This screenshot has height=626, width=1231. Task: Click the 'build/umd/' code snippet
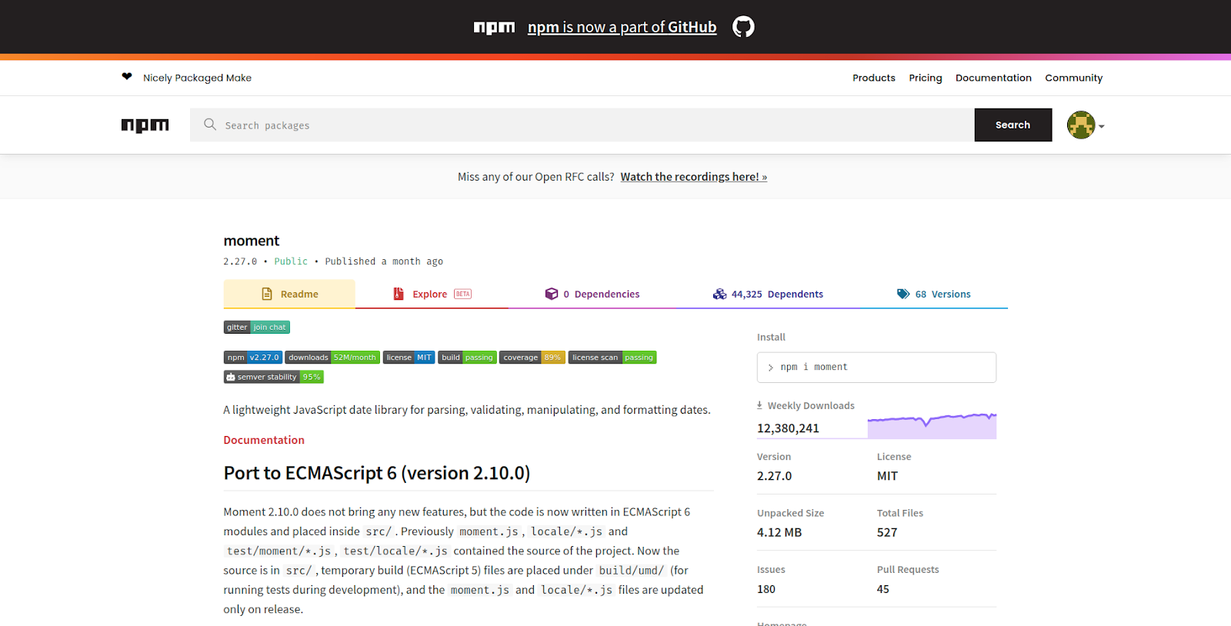632,571
